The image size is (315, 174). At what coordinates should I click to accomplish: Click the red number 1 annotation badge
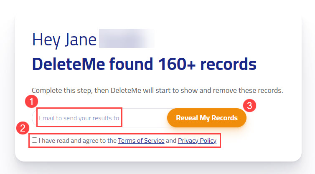pos(31,102)
